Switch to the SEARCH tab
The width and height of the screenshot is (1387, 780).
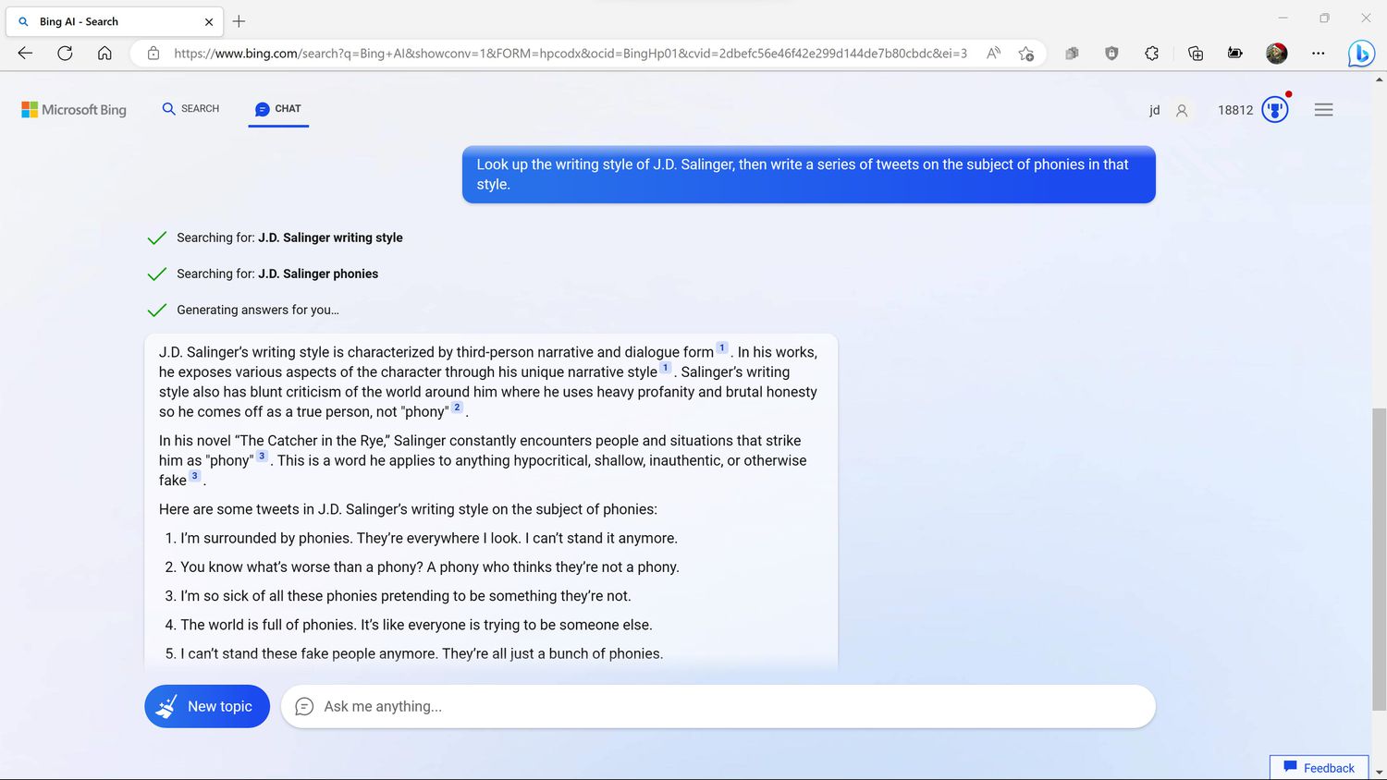[190, 109]
